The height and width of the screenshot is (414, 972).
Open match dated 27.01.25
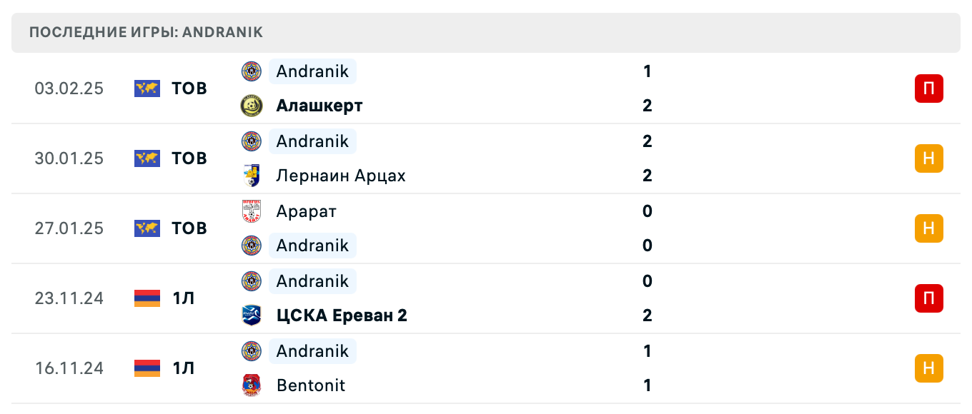(x=69, y=228)
